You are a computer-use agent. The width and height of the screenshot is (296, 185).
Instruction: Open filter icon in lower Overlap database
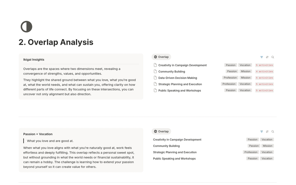click(262, 132)
